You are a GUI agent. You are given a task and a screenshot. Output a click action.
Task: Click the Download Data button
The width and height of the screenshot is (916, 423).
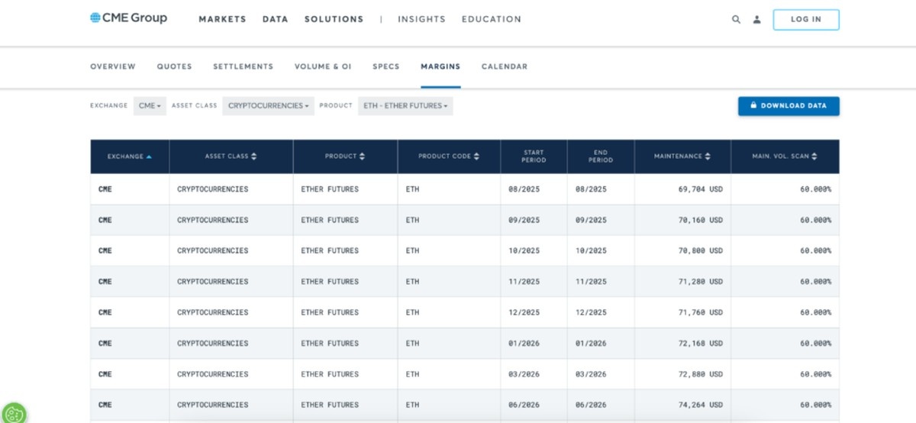[789, 106]
